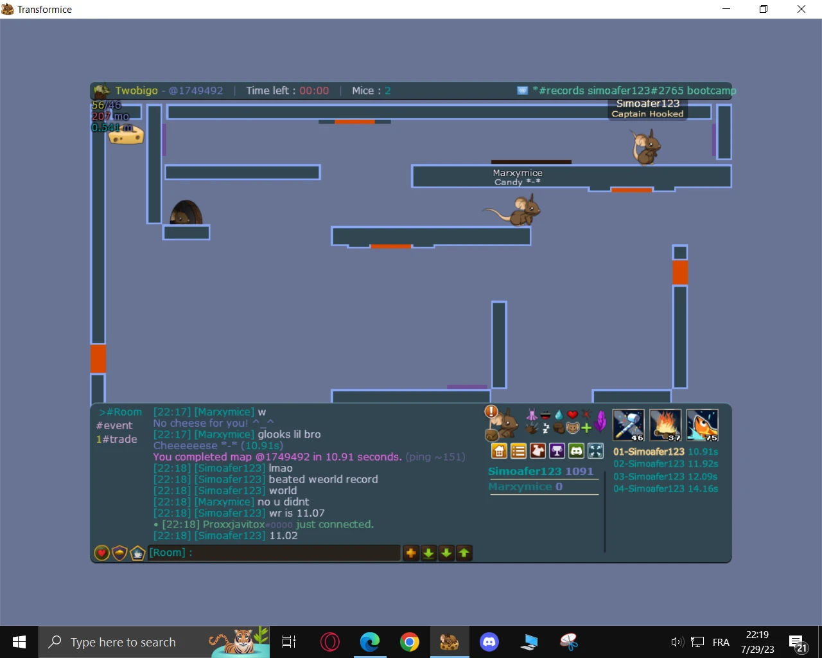Click the sleep Zz emote icon
Viewport: 822px width, 658px height.
pyautogui.click(x=545, y=428)
